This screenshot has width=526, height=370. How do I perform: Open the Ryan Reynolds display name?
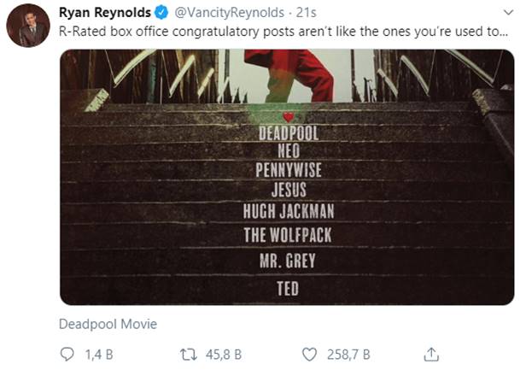pyautogui.click(x=105, y=13)
